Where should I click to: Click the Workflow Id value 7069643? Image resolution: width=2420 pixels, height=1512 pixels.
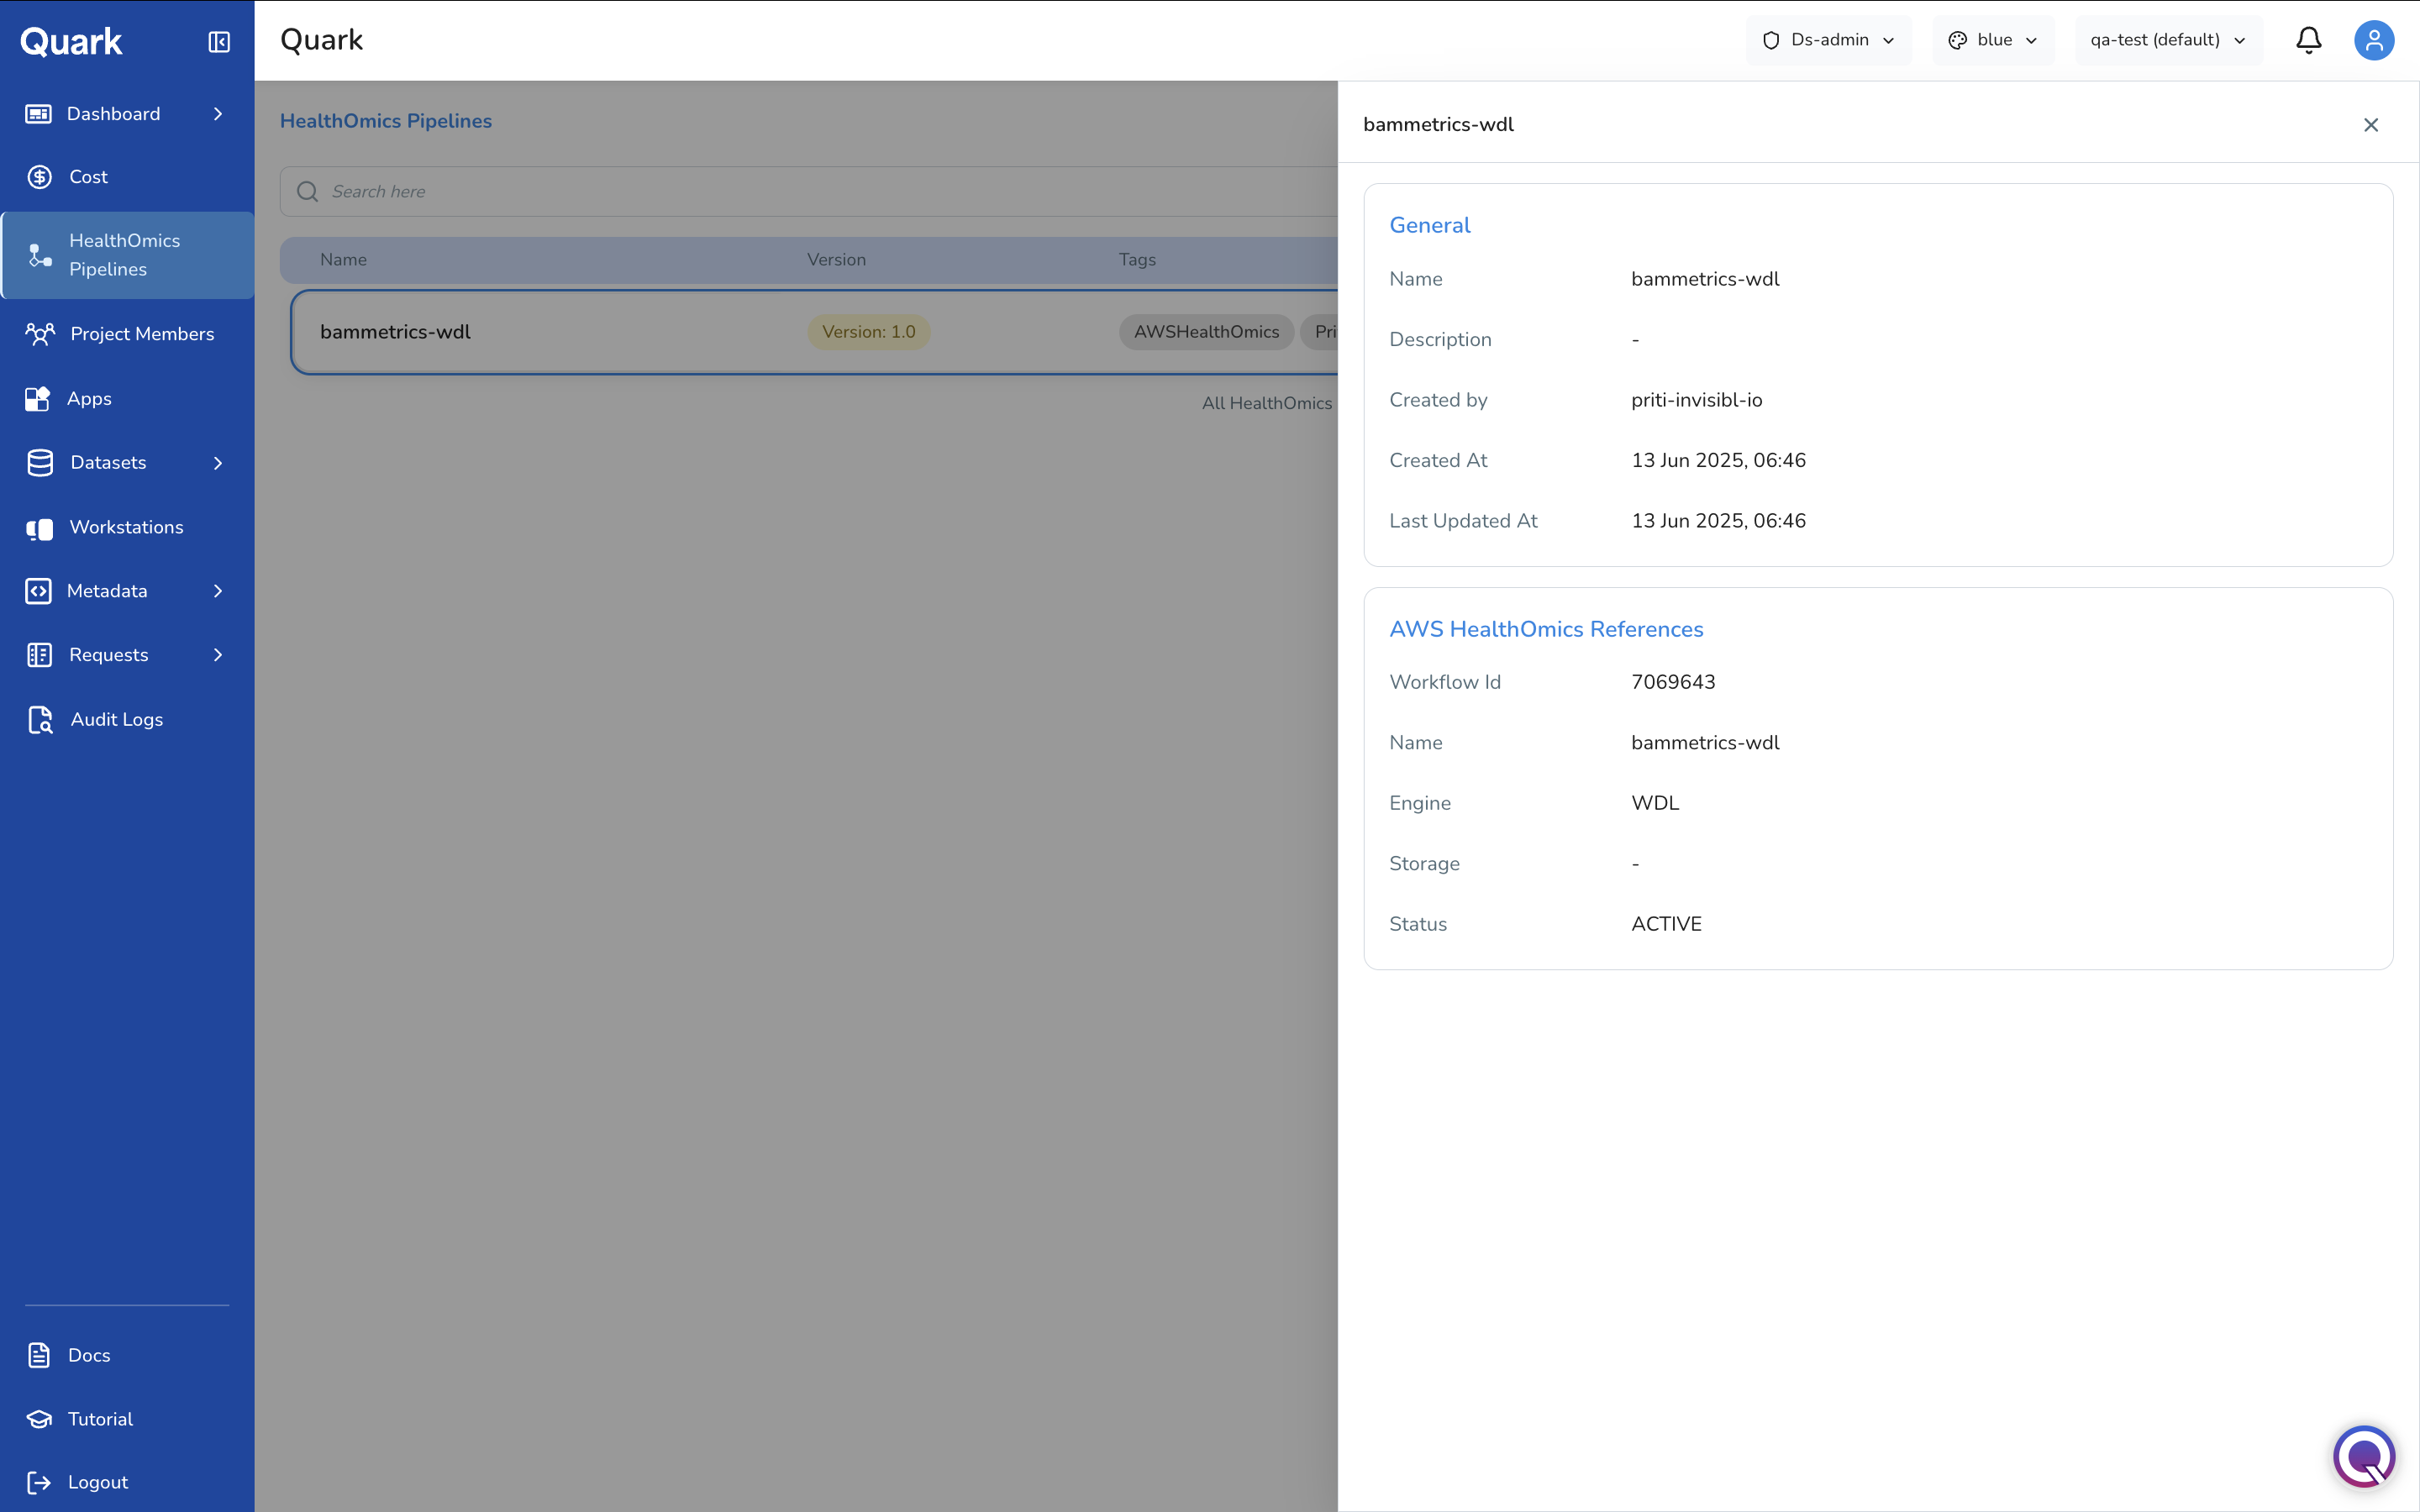[x=1673, y=682]
